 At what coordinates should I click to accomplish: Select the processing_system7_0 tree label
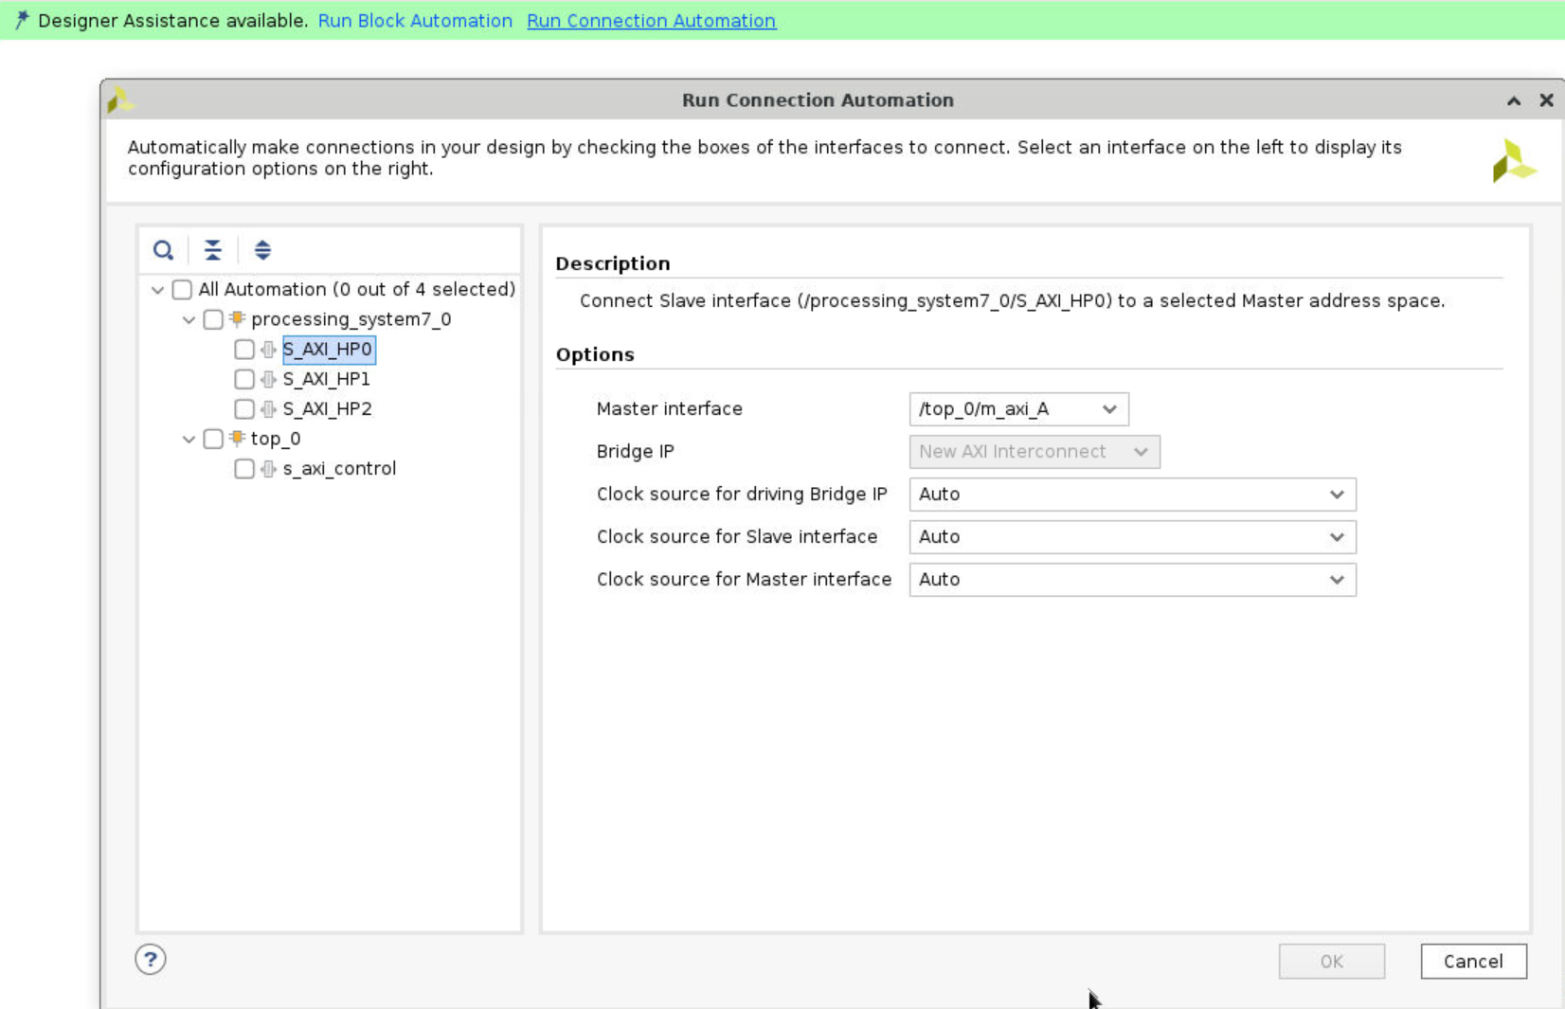[351, 319]
